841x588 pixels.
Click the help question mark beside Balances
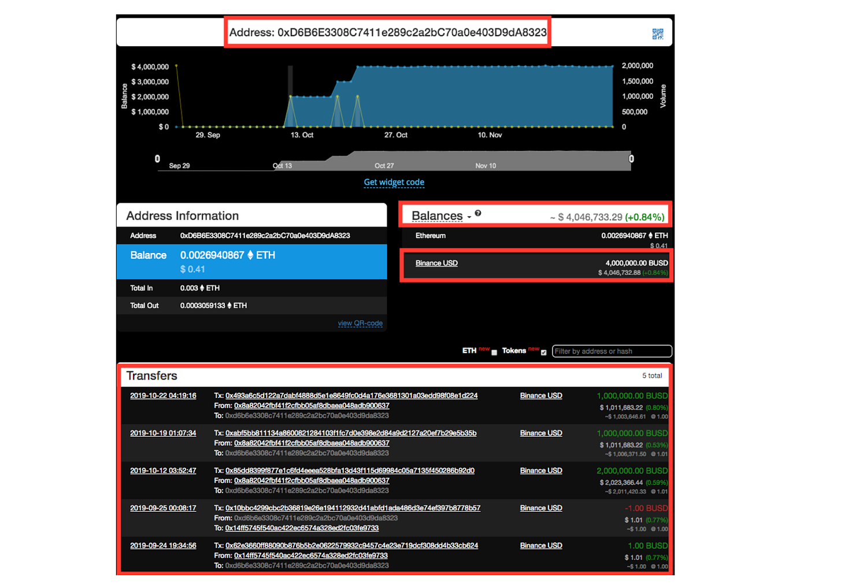(x=478, y=213)
